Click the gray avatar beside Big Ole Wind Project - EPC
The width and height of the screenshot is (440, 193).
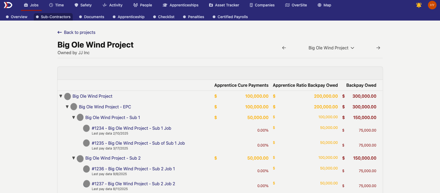74,107
